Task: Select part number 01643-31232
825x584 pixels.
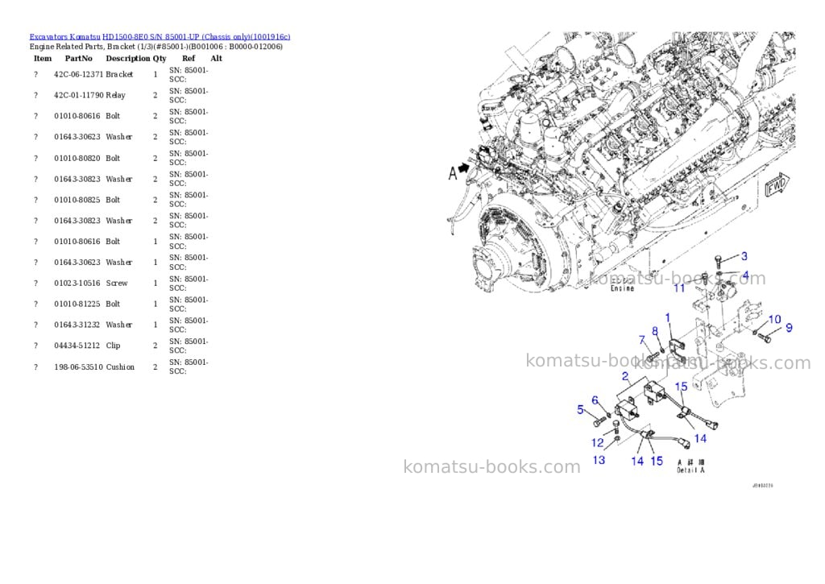Action: [x=77, y=325]
